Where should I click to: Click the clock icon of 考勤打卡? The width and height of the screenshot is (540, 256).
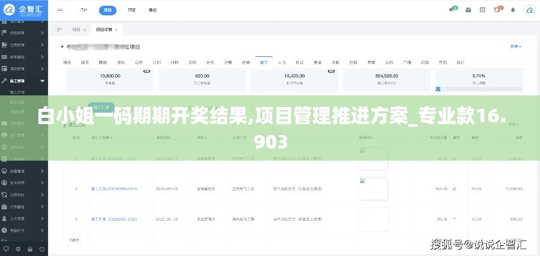[x=4, y=230]
